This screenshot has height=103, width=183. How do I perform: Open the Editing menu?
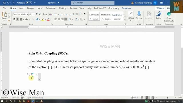click(x=131, y=16)
